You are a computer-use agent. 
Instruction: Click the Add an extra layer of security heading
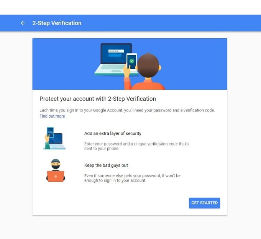pyautogui.click(x=113, y=133)
